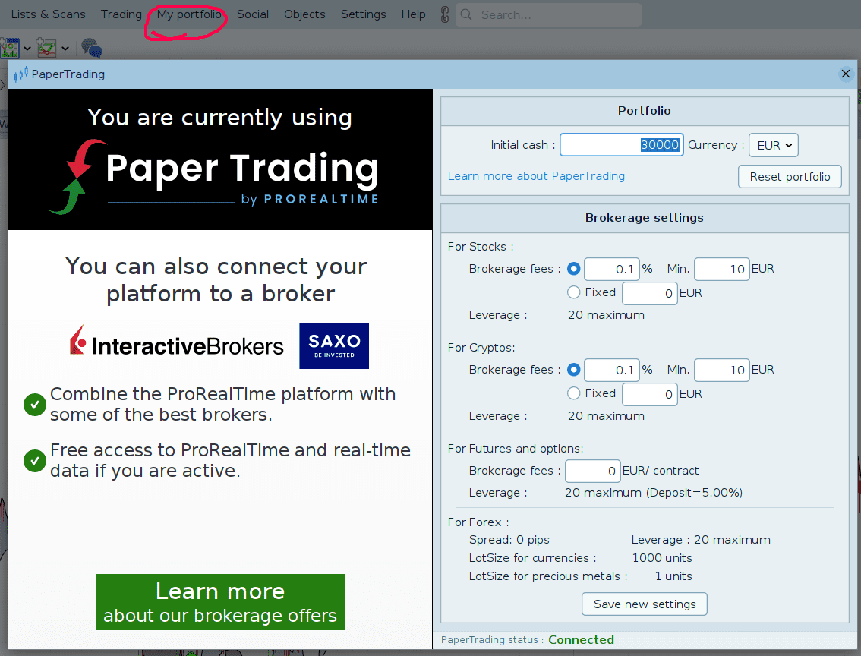
Task: Click the Stocks fixed fee field
Action: click(x=650, y=293)
